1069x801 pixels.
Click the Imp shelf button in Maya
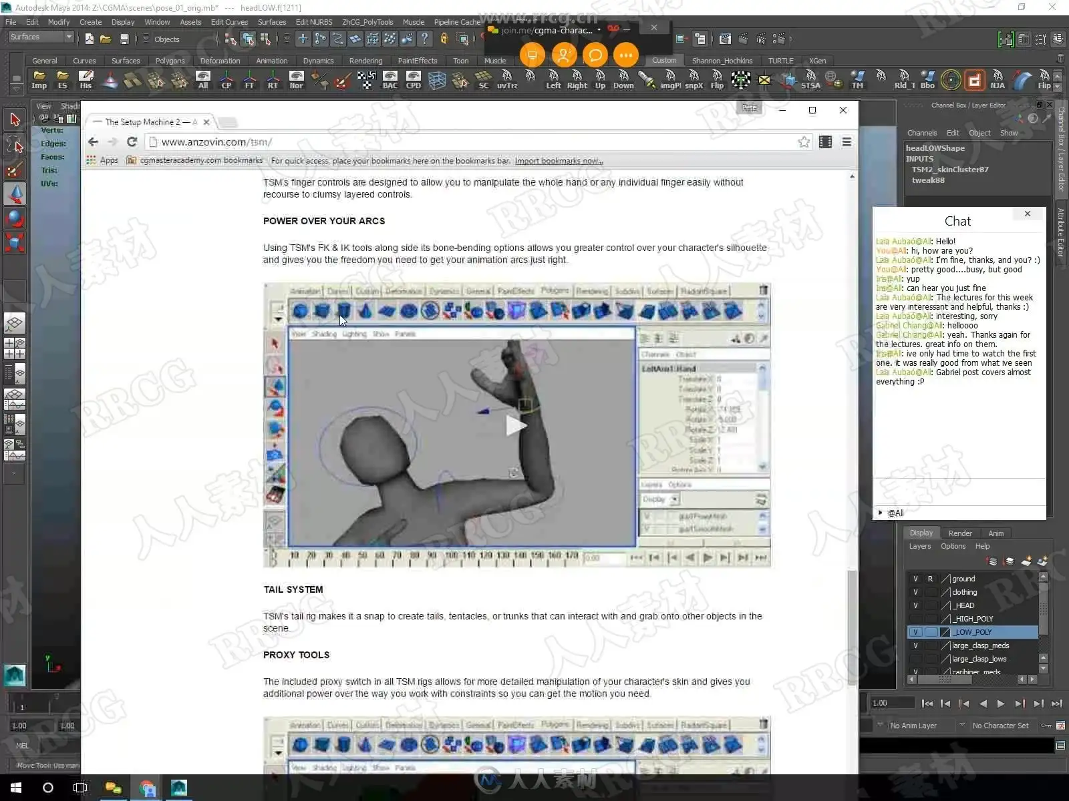(39, 80)
